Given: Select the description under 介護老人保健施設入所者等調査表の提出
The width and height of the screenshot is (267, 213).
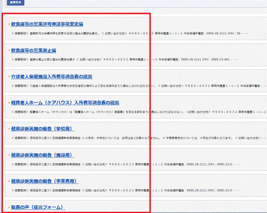Looking at the screenshot, I should pyautogui.click(x=139, y=86).
